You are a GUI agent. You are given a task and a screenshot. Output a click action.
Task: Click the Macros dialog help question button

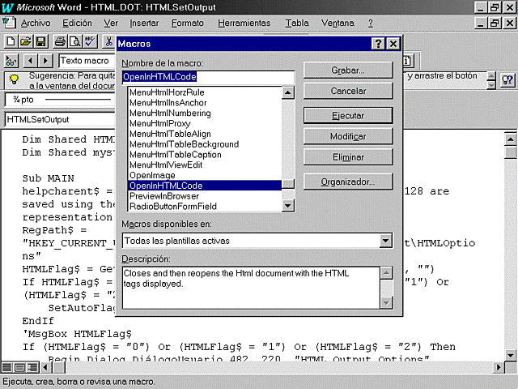tap(378, 44)
